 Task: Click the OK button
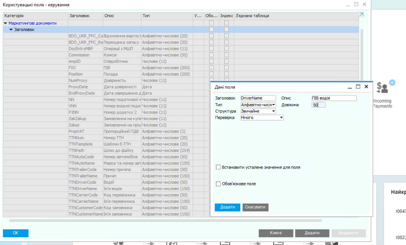click(x=16, y=233)
